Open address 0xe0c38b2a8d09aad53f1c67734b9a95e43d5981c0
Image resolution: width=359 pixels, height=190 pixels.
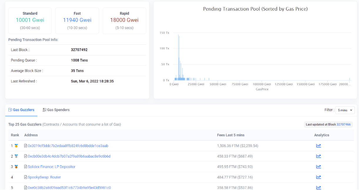(x=69, y=187)
